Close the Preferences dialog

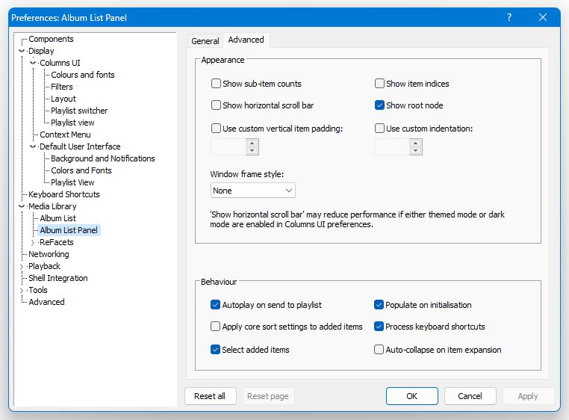click(543, 17)
